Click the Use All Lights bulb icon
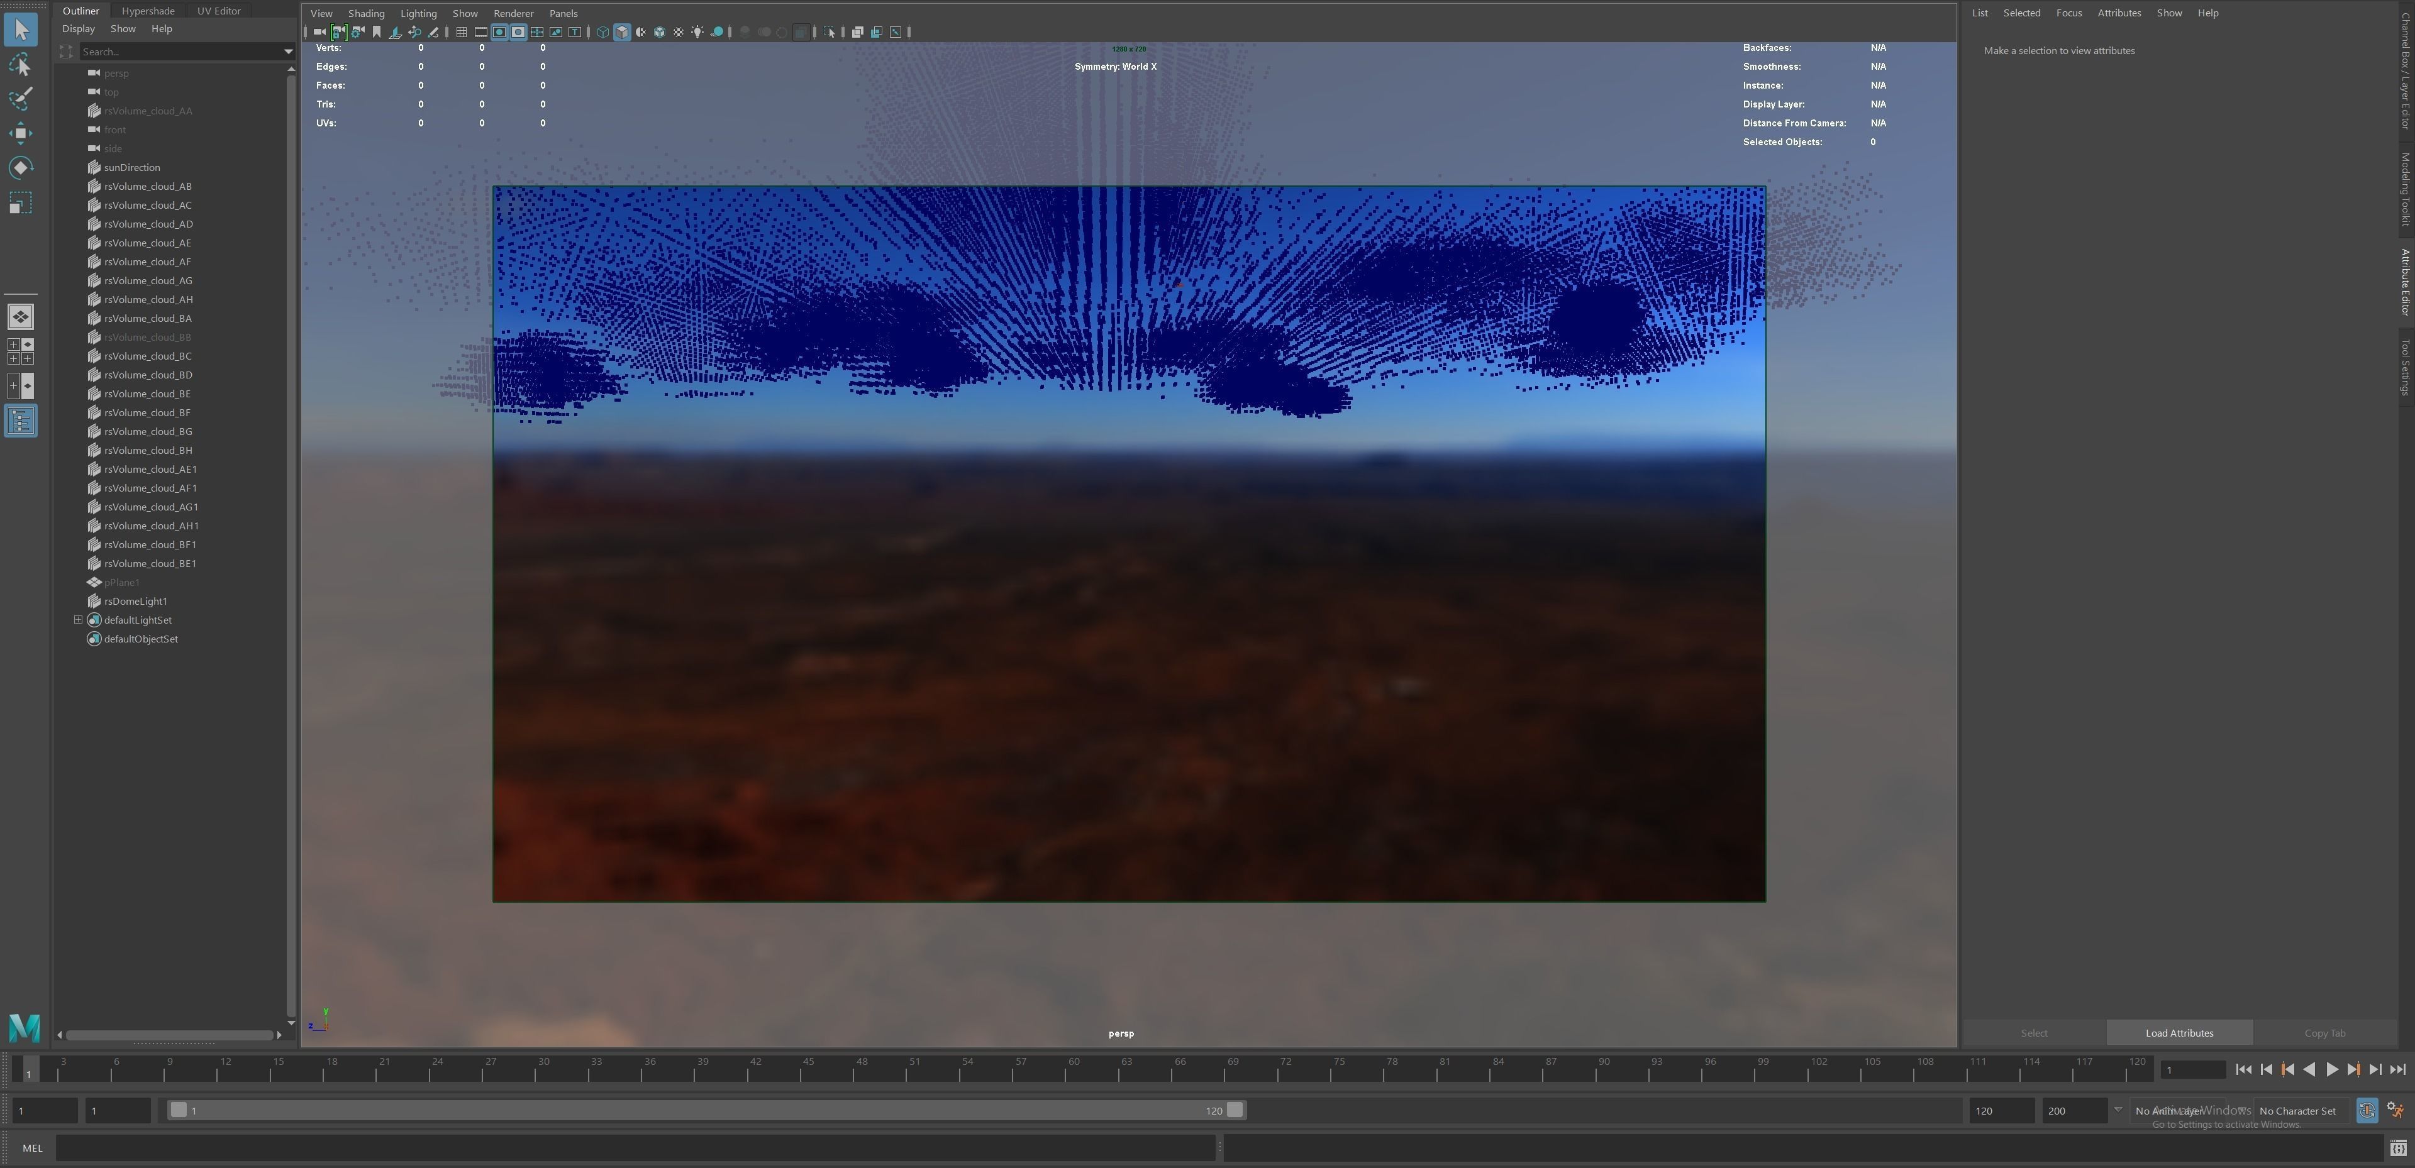 (x=697, y=32)
